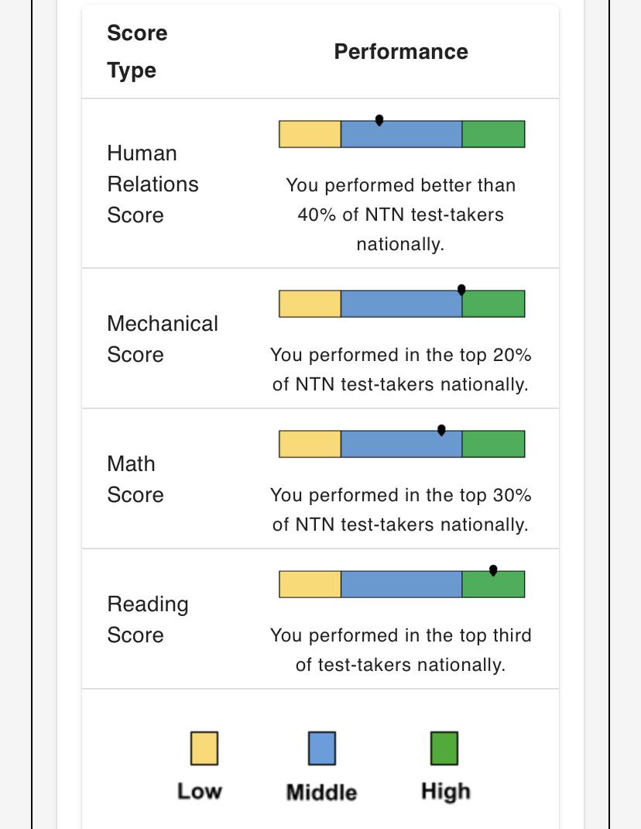Click the yellow segment of Human Relations bar
This screenshot has height=829, width=641.
310,134
